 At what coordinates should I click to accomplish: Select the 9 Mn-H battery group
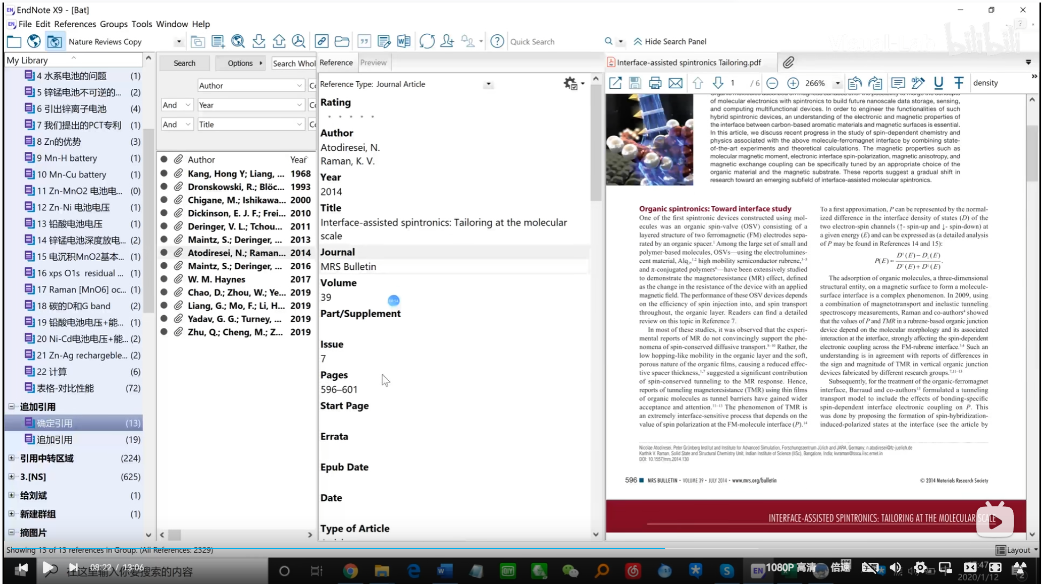pos(74,158)
